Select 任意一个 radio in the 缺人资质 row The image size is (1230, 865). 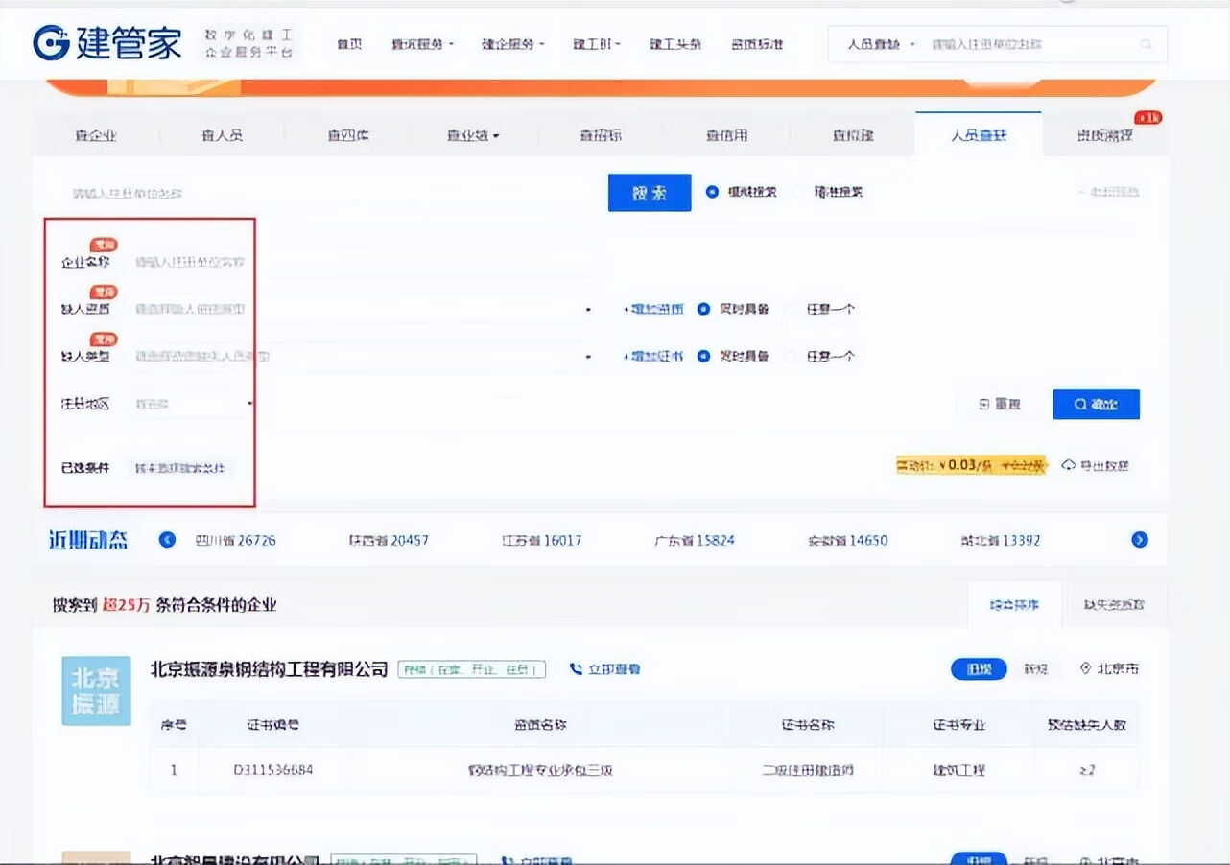coord(791,309)
